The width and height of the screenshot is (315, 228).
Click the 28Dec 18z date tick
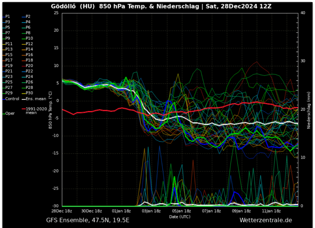click(x=62, y=211)
